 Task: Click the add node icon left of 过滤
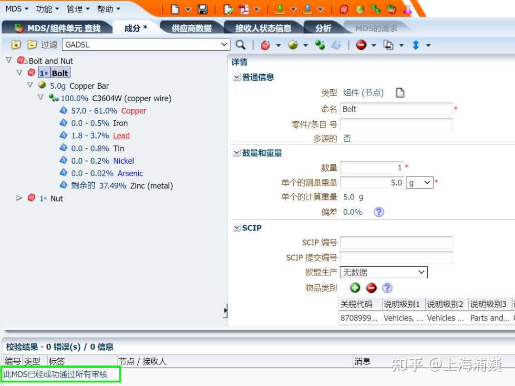pyautogui.click(x=16, y=45)
